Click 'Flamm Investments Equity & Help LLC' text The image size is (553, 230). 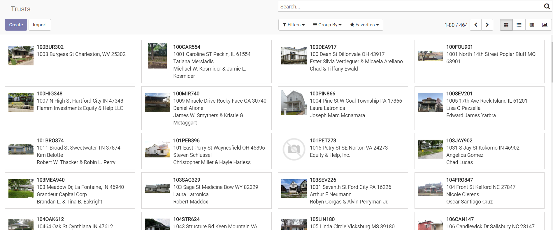pos(80,108)
